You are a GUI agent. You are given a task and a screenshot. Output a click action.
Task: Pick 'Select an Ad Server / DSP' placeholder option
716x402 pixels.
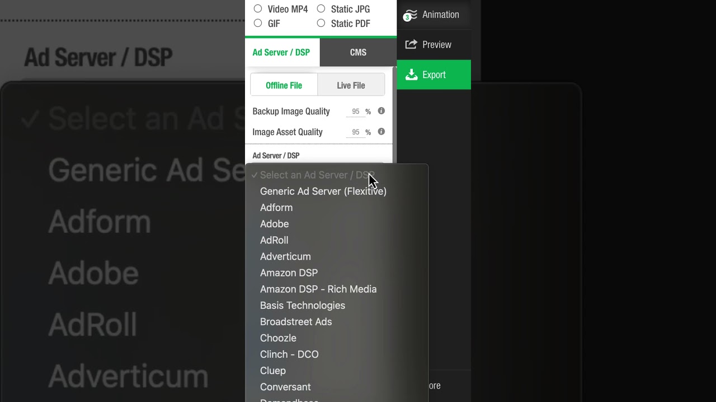337,175
